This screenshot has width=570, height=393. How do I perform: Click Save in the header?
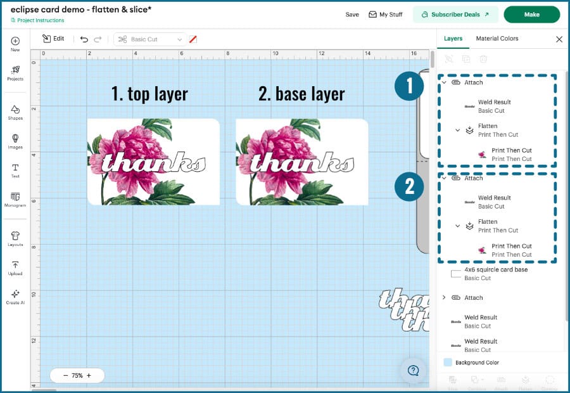point(352,15)
